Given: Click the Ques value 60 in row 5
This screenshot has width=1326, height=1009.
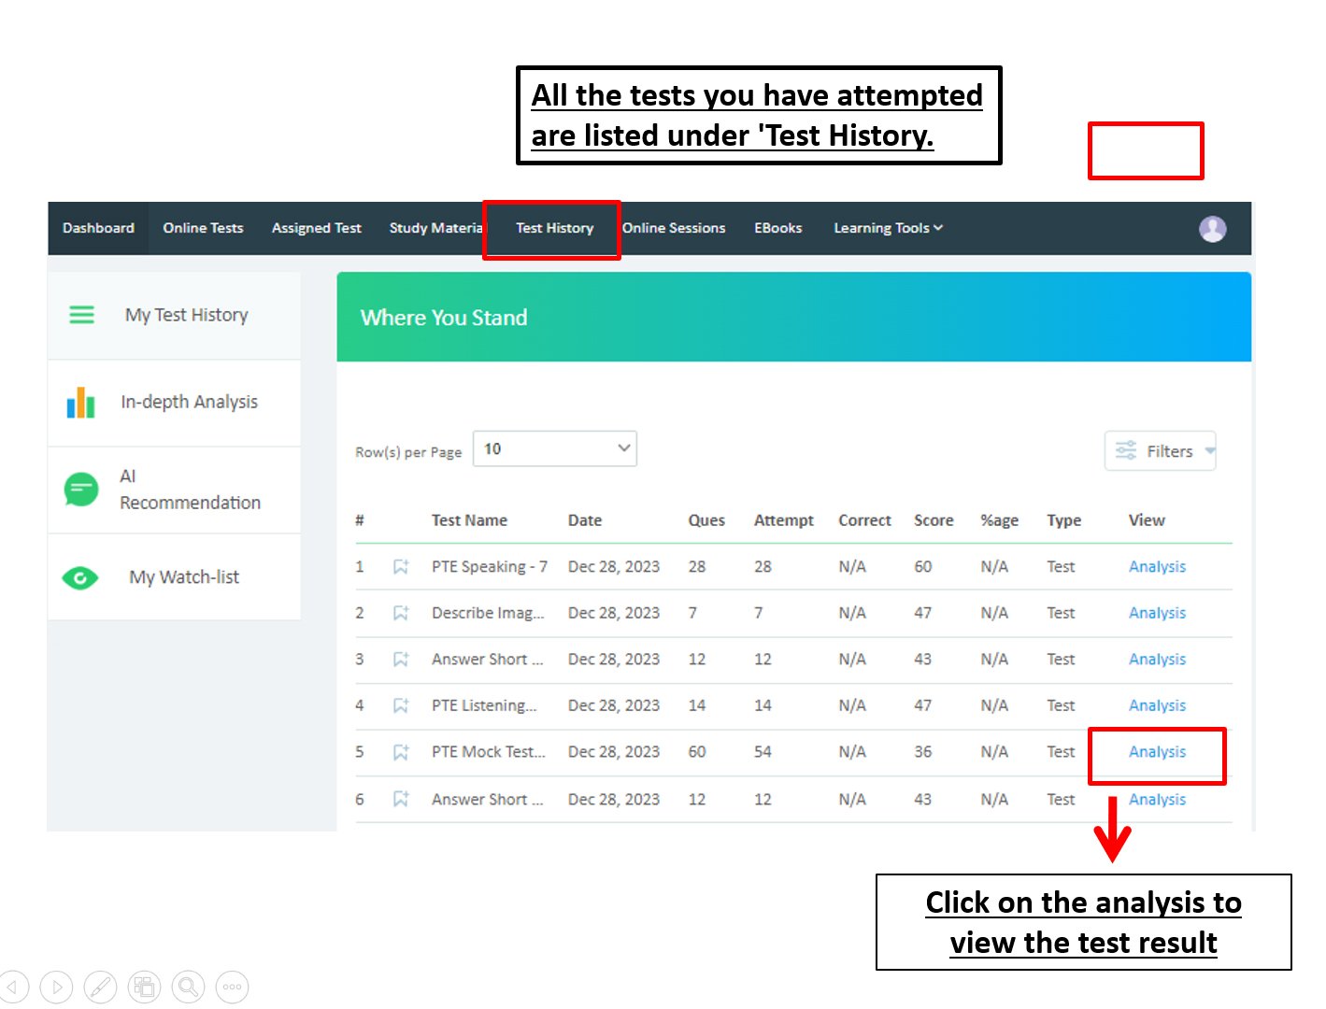Looking at the screenshot, I should pos(697,752).
